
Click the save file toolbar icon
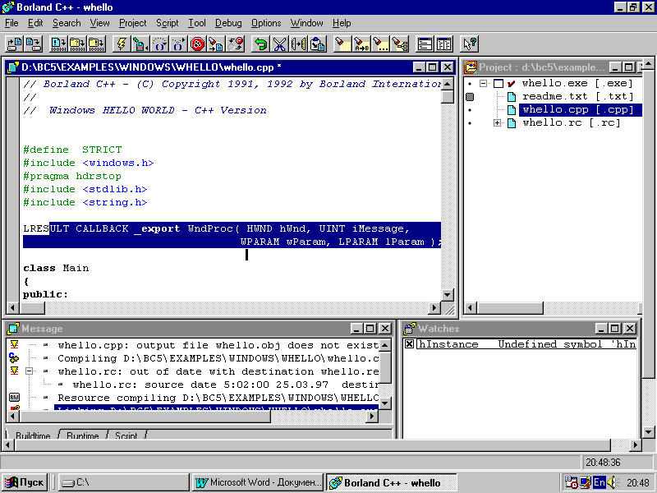[33, 44]
